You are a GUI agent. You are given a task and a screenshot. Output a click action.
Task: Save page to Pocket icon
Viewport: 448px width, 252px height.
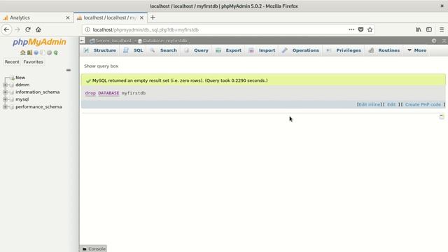pos(361,29)
